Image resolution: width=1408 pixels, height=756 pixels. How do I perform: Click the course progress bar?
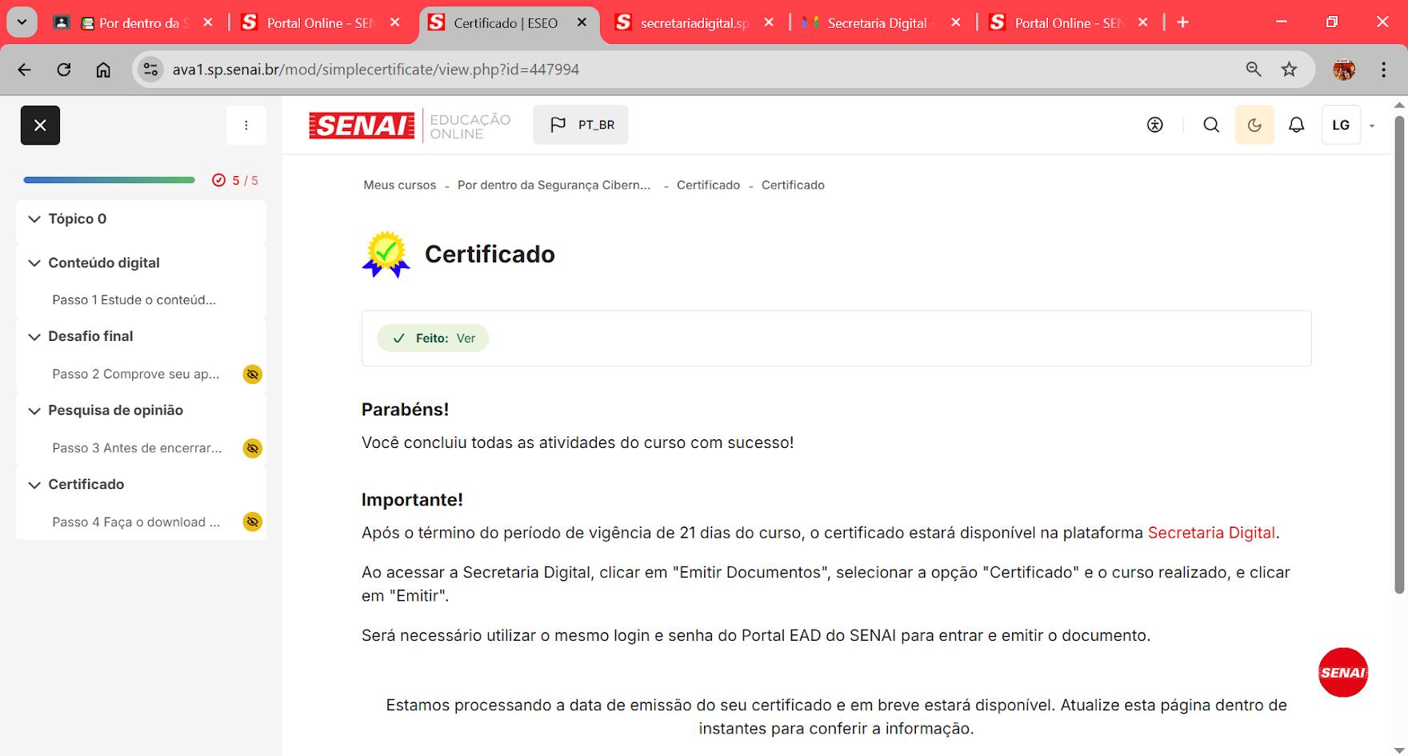(109, 180)
